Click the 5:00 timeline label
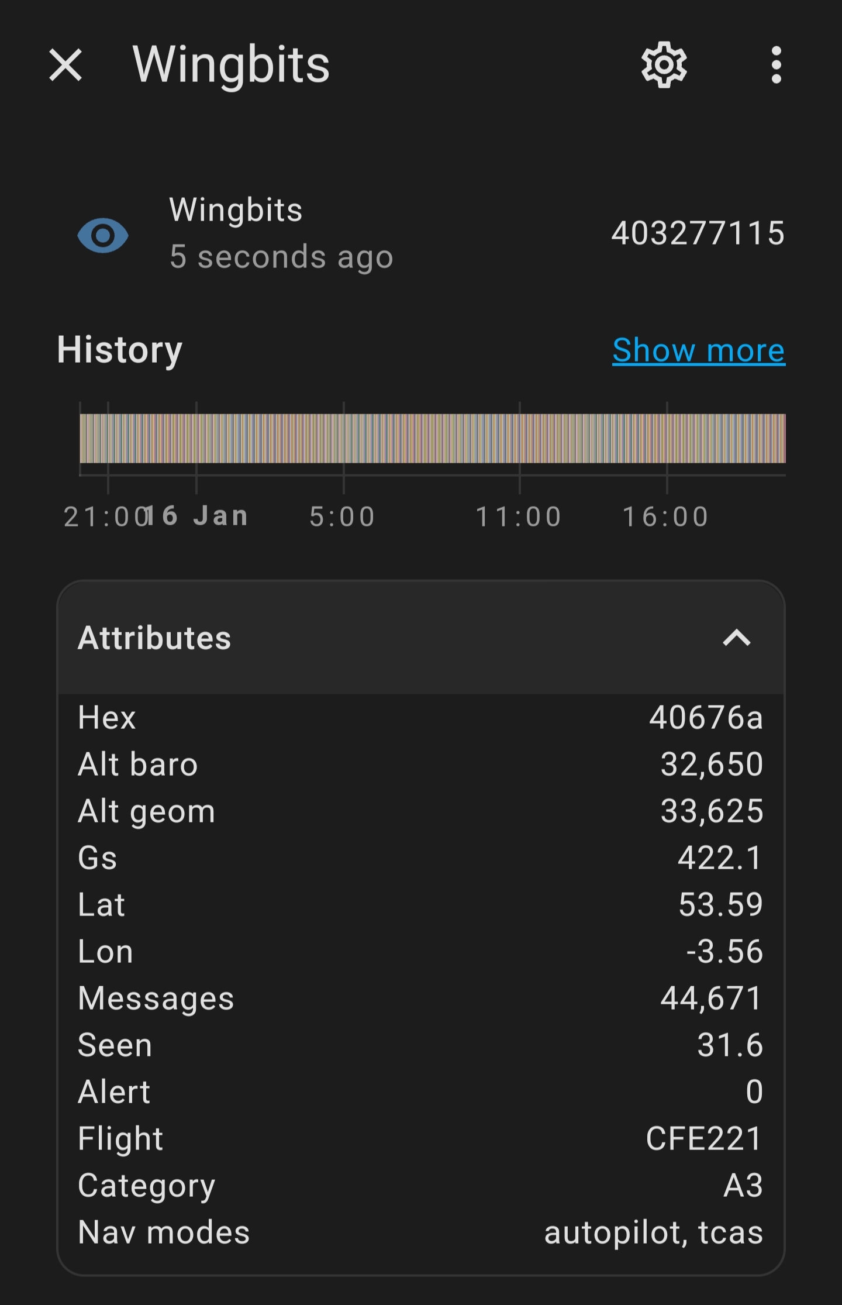This screenshot has width=842, height=1305. (342, 517)
